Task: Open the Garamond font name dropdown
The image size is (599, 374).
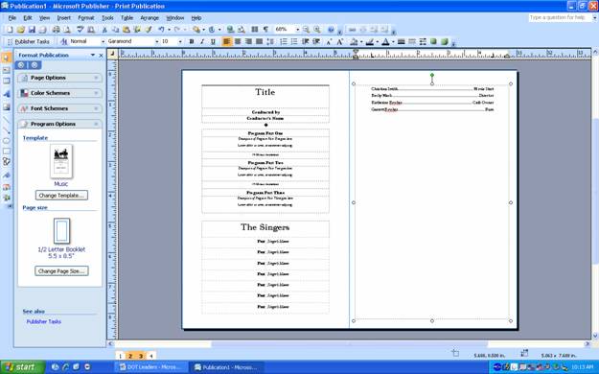Action: [x=156, y=41]
